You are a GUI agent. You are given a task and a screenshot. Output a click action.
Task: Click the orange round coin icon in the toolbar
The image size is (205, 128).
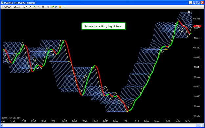point(60,7)
